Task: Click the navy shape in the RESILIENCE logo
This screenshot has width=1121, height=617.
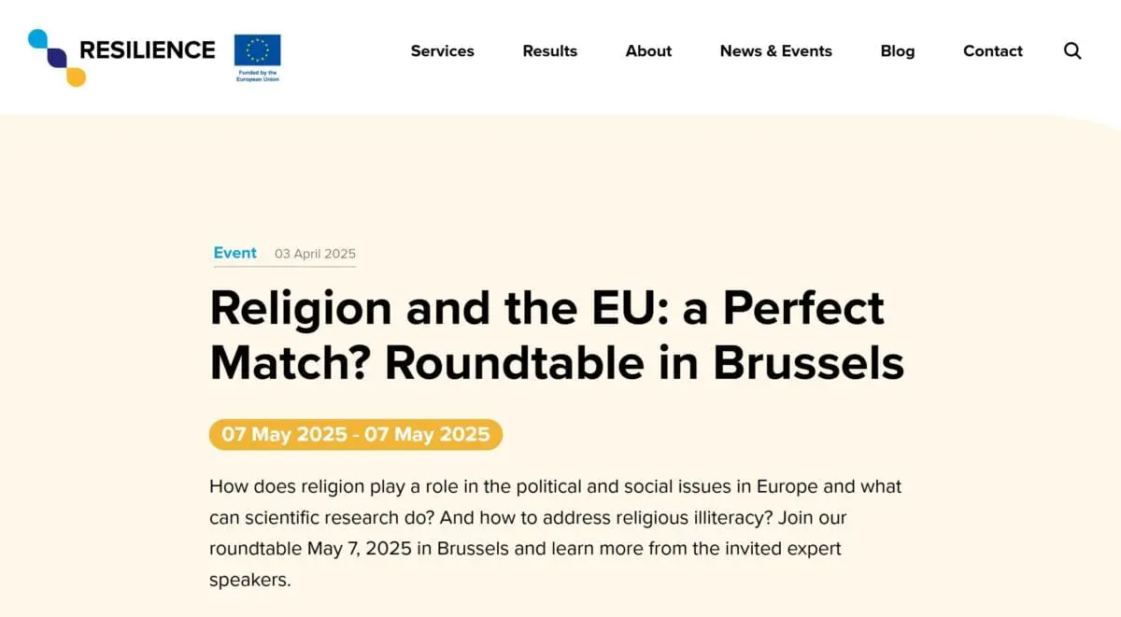Action: coord(57,58)
